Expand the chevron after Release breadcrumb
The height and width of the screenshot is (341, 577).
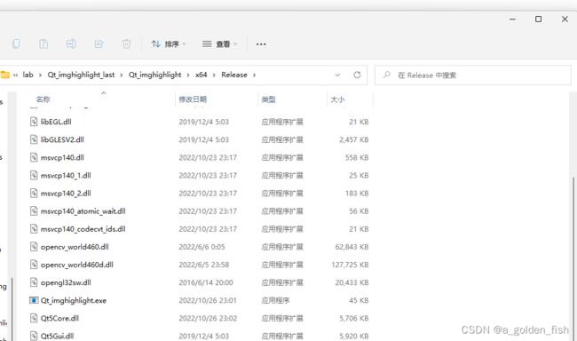click(254, 75)
